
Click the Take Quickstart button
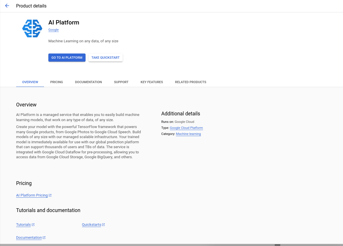105,58
